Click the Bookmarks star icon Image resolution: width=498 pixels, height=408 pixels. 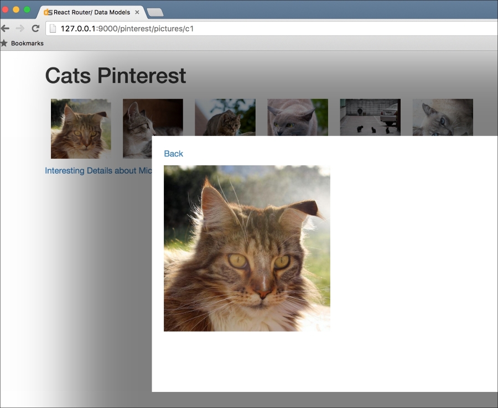pos(4,43)
